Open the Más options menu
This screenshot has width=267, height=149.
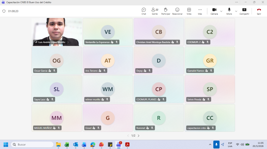(200, 11)
